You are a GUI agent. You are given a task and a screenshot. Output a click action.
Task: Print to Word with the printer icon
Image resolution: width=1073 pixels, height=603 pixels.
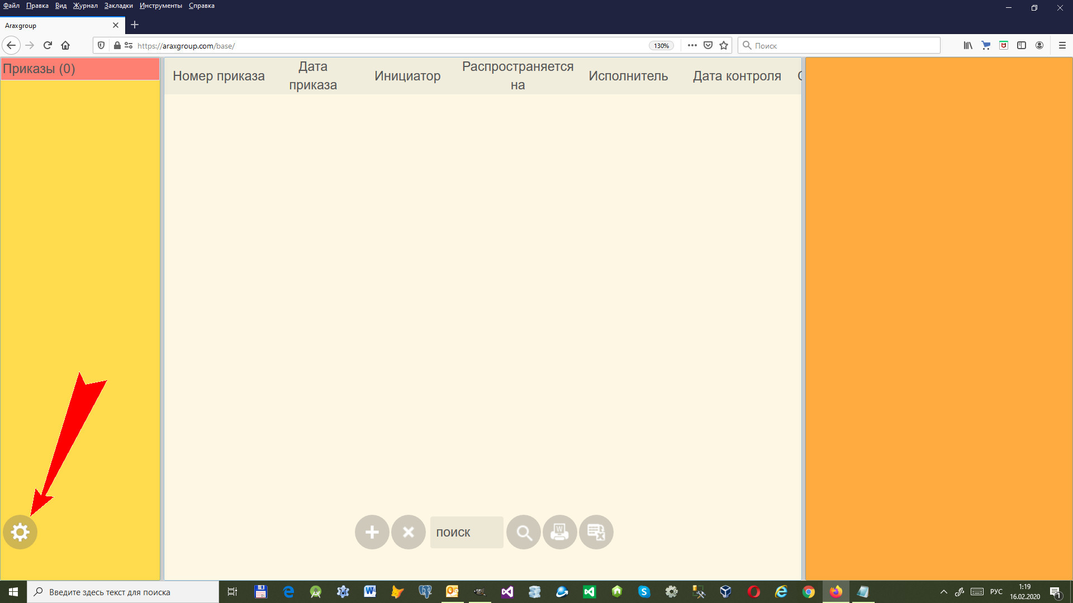pos(559,532)
